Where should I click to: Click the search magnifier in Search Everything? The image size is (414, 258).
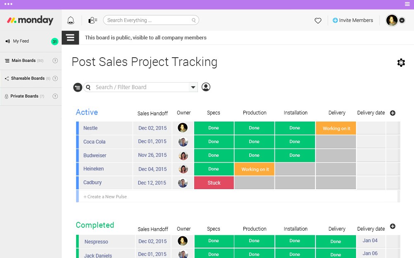click(x=193, y=20)
